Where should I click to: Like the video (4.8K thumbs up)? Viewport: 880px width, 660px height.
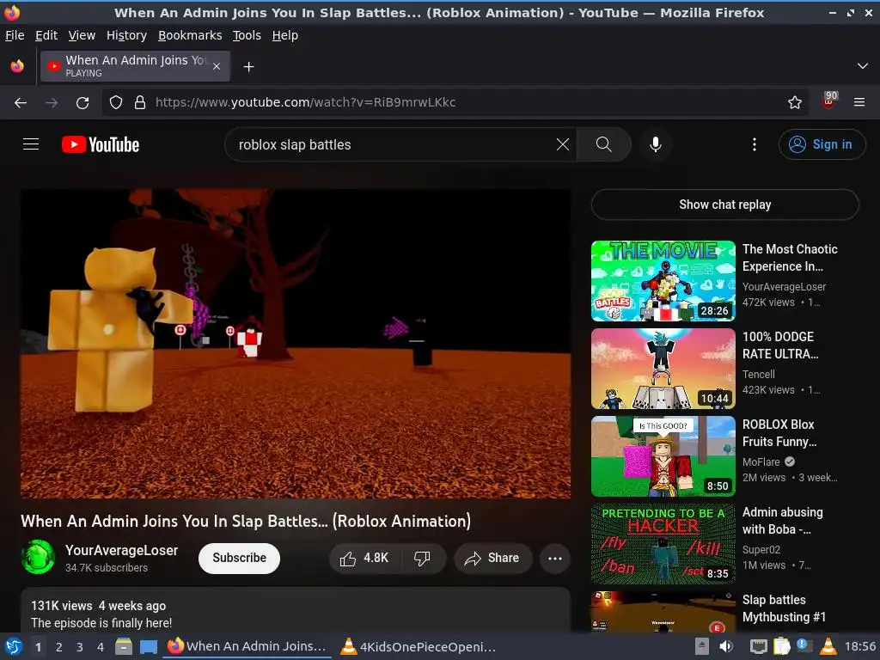pyautogui.click(x=364, y=558)
